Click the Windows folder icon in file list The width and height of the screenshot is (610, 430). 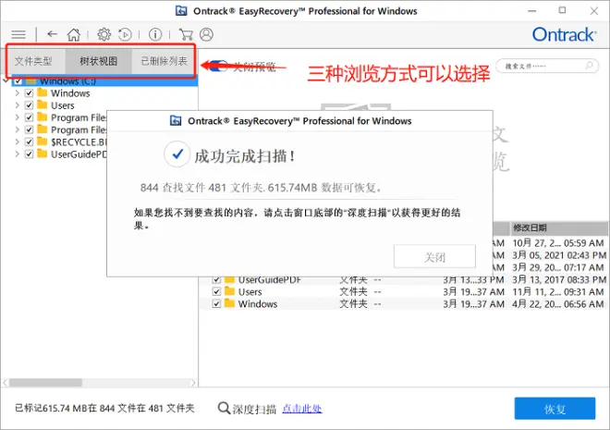[x=229, y=303]
